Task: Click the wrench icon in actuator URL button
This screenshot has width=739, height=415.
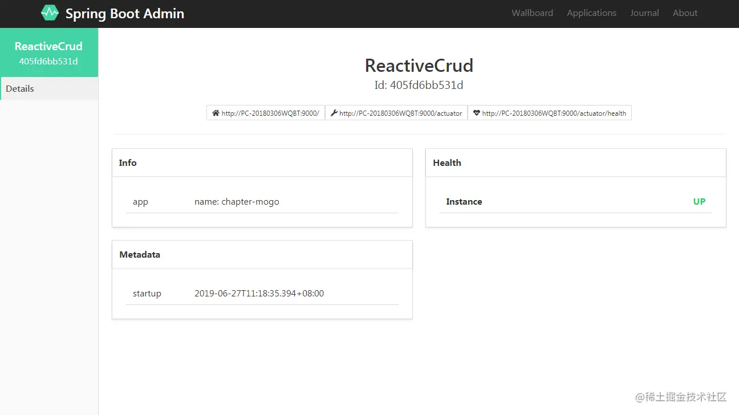Action: tap(334, 113)
